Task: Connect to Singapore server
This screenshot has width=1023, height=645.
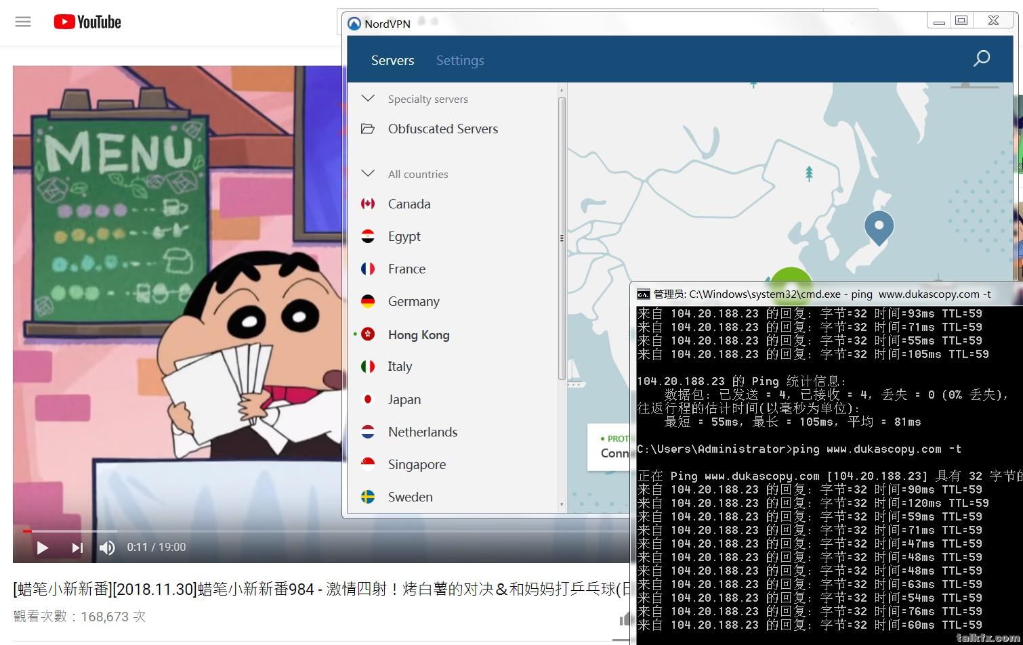Action: point(417,464)
